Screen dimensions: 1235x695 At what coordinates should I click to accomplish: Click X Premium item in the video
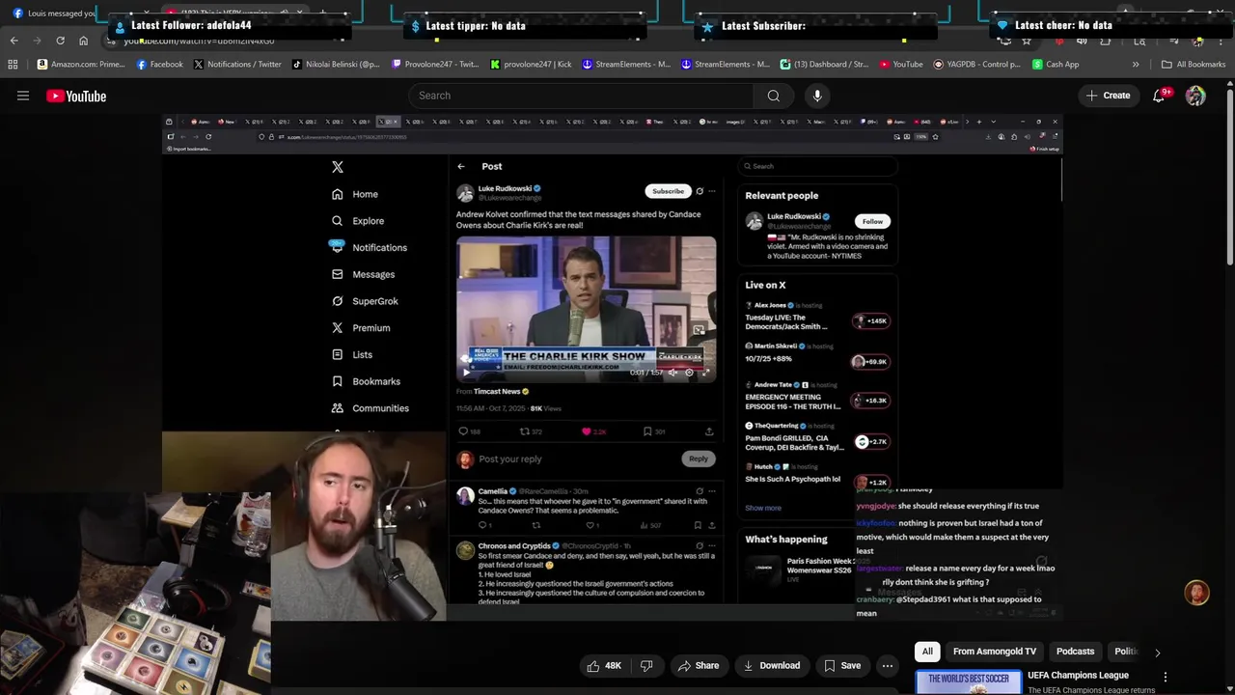361,328
